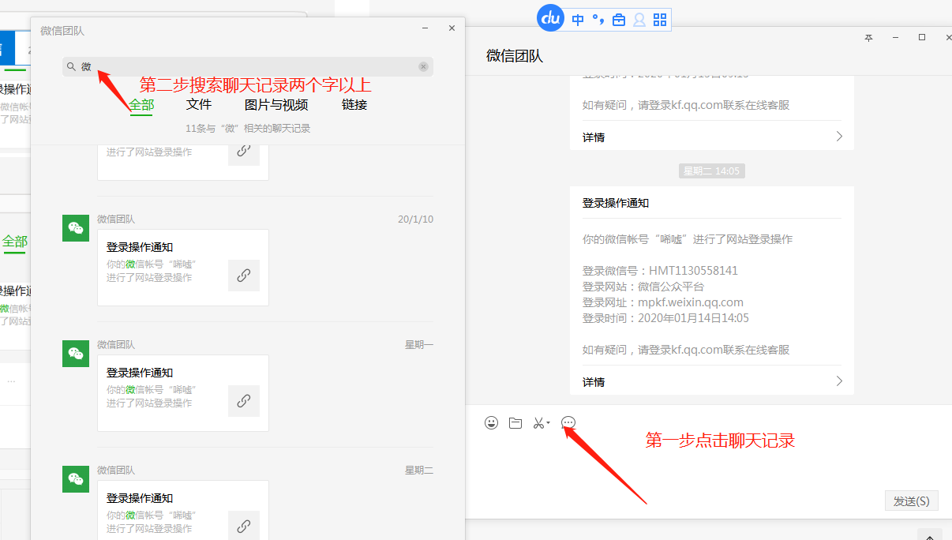Select 全部 tab in the background left window
Viewport: 952px width, 540px height.
pyautogui.click(x=14, y=242)
